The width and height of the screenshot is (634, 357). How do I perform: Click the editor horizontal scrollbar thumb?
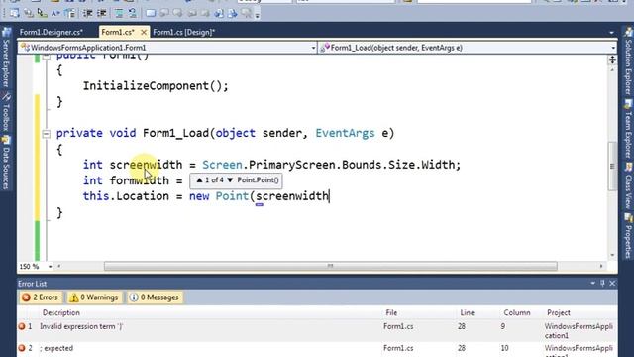click(330, 266)
